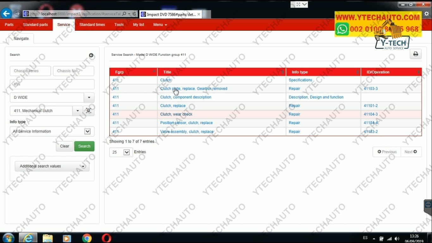The image size is (432, 243).
Task: Open Windows Start menu
Action: pyautogui.click(x=8, y=238)
